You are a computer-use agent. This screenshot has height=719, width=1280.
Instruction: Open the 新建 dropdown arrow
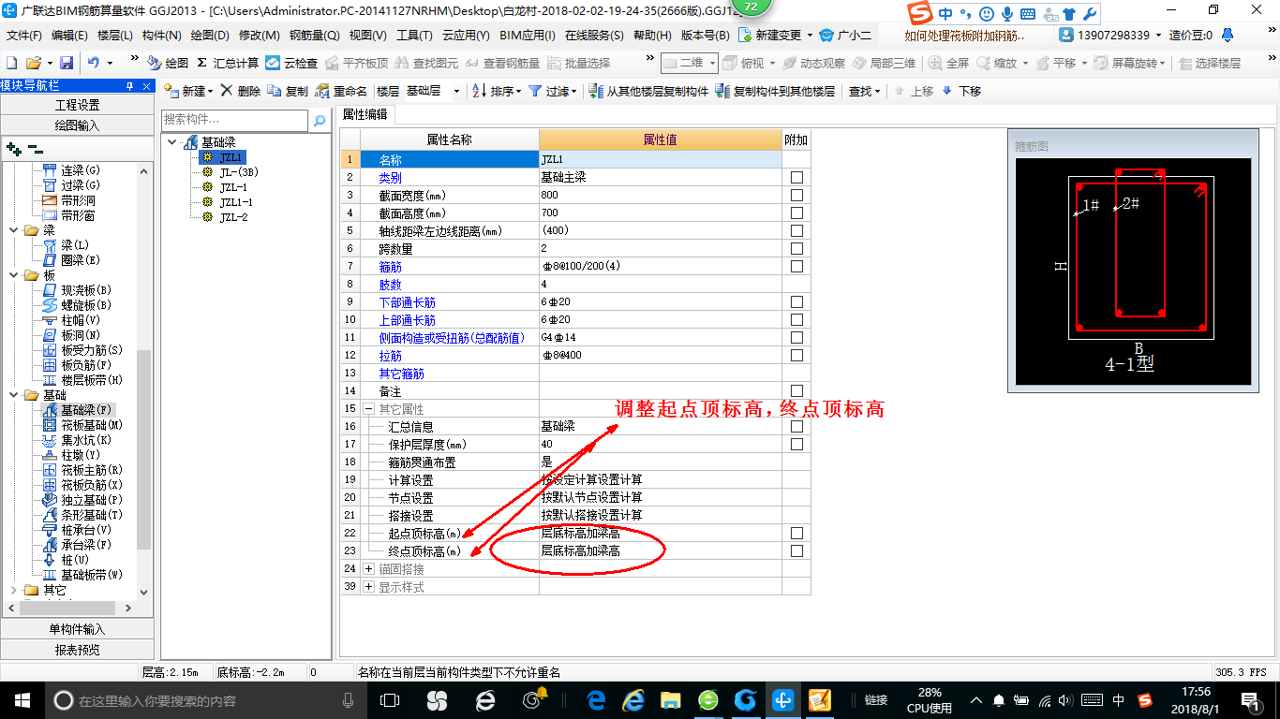pos(210,91)
